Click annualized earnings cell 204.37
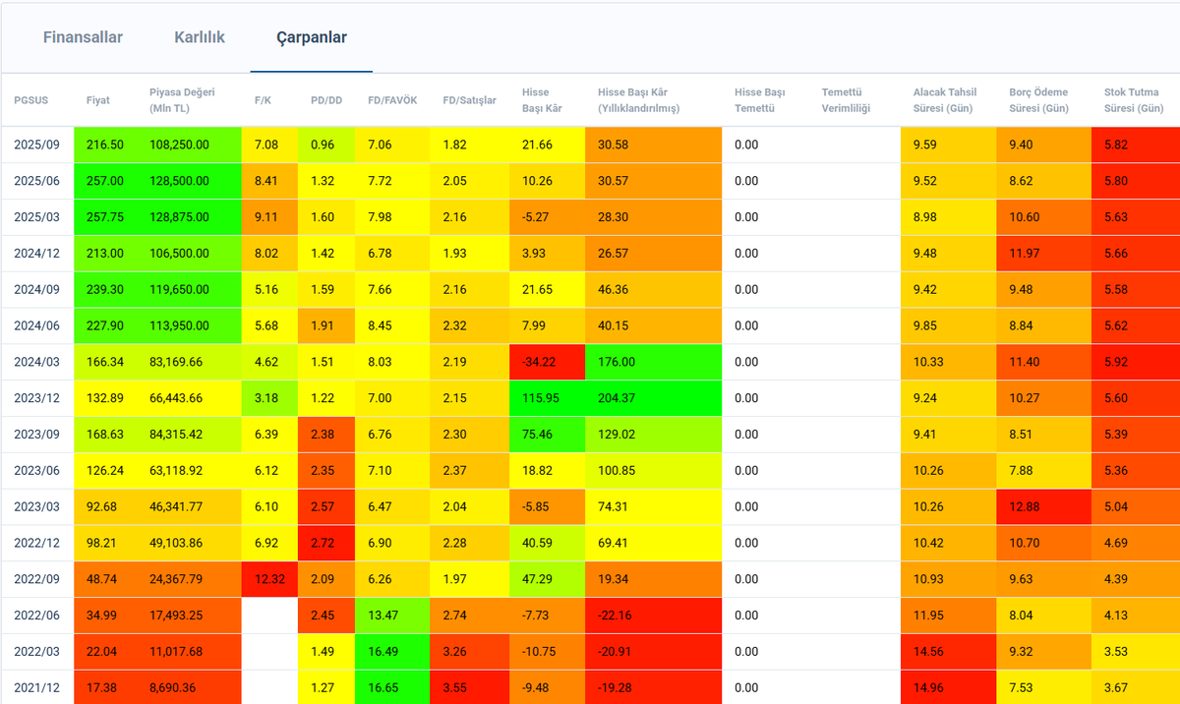 coord(653,398)
